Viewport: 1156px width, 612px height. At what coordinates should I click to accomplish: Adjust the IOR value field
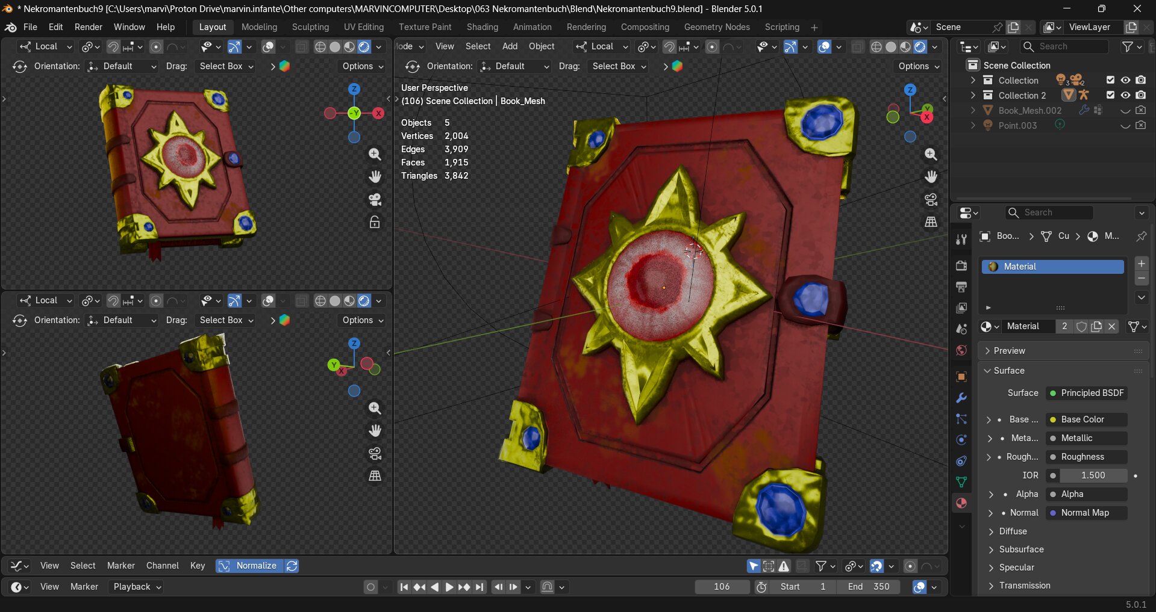(x=1092, y=475)
